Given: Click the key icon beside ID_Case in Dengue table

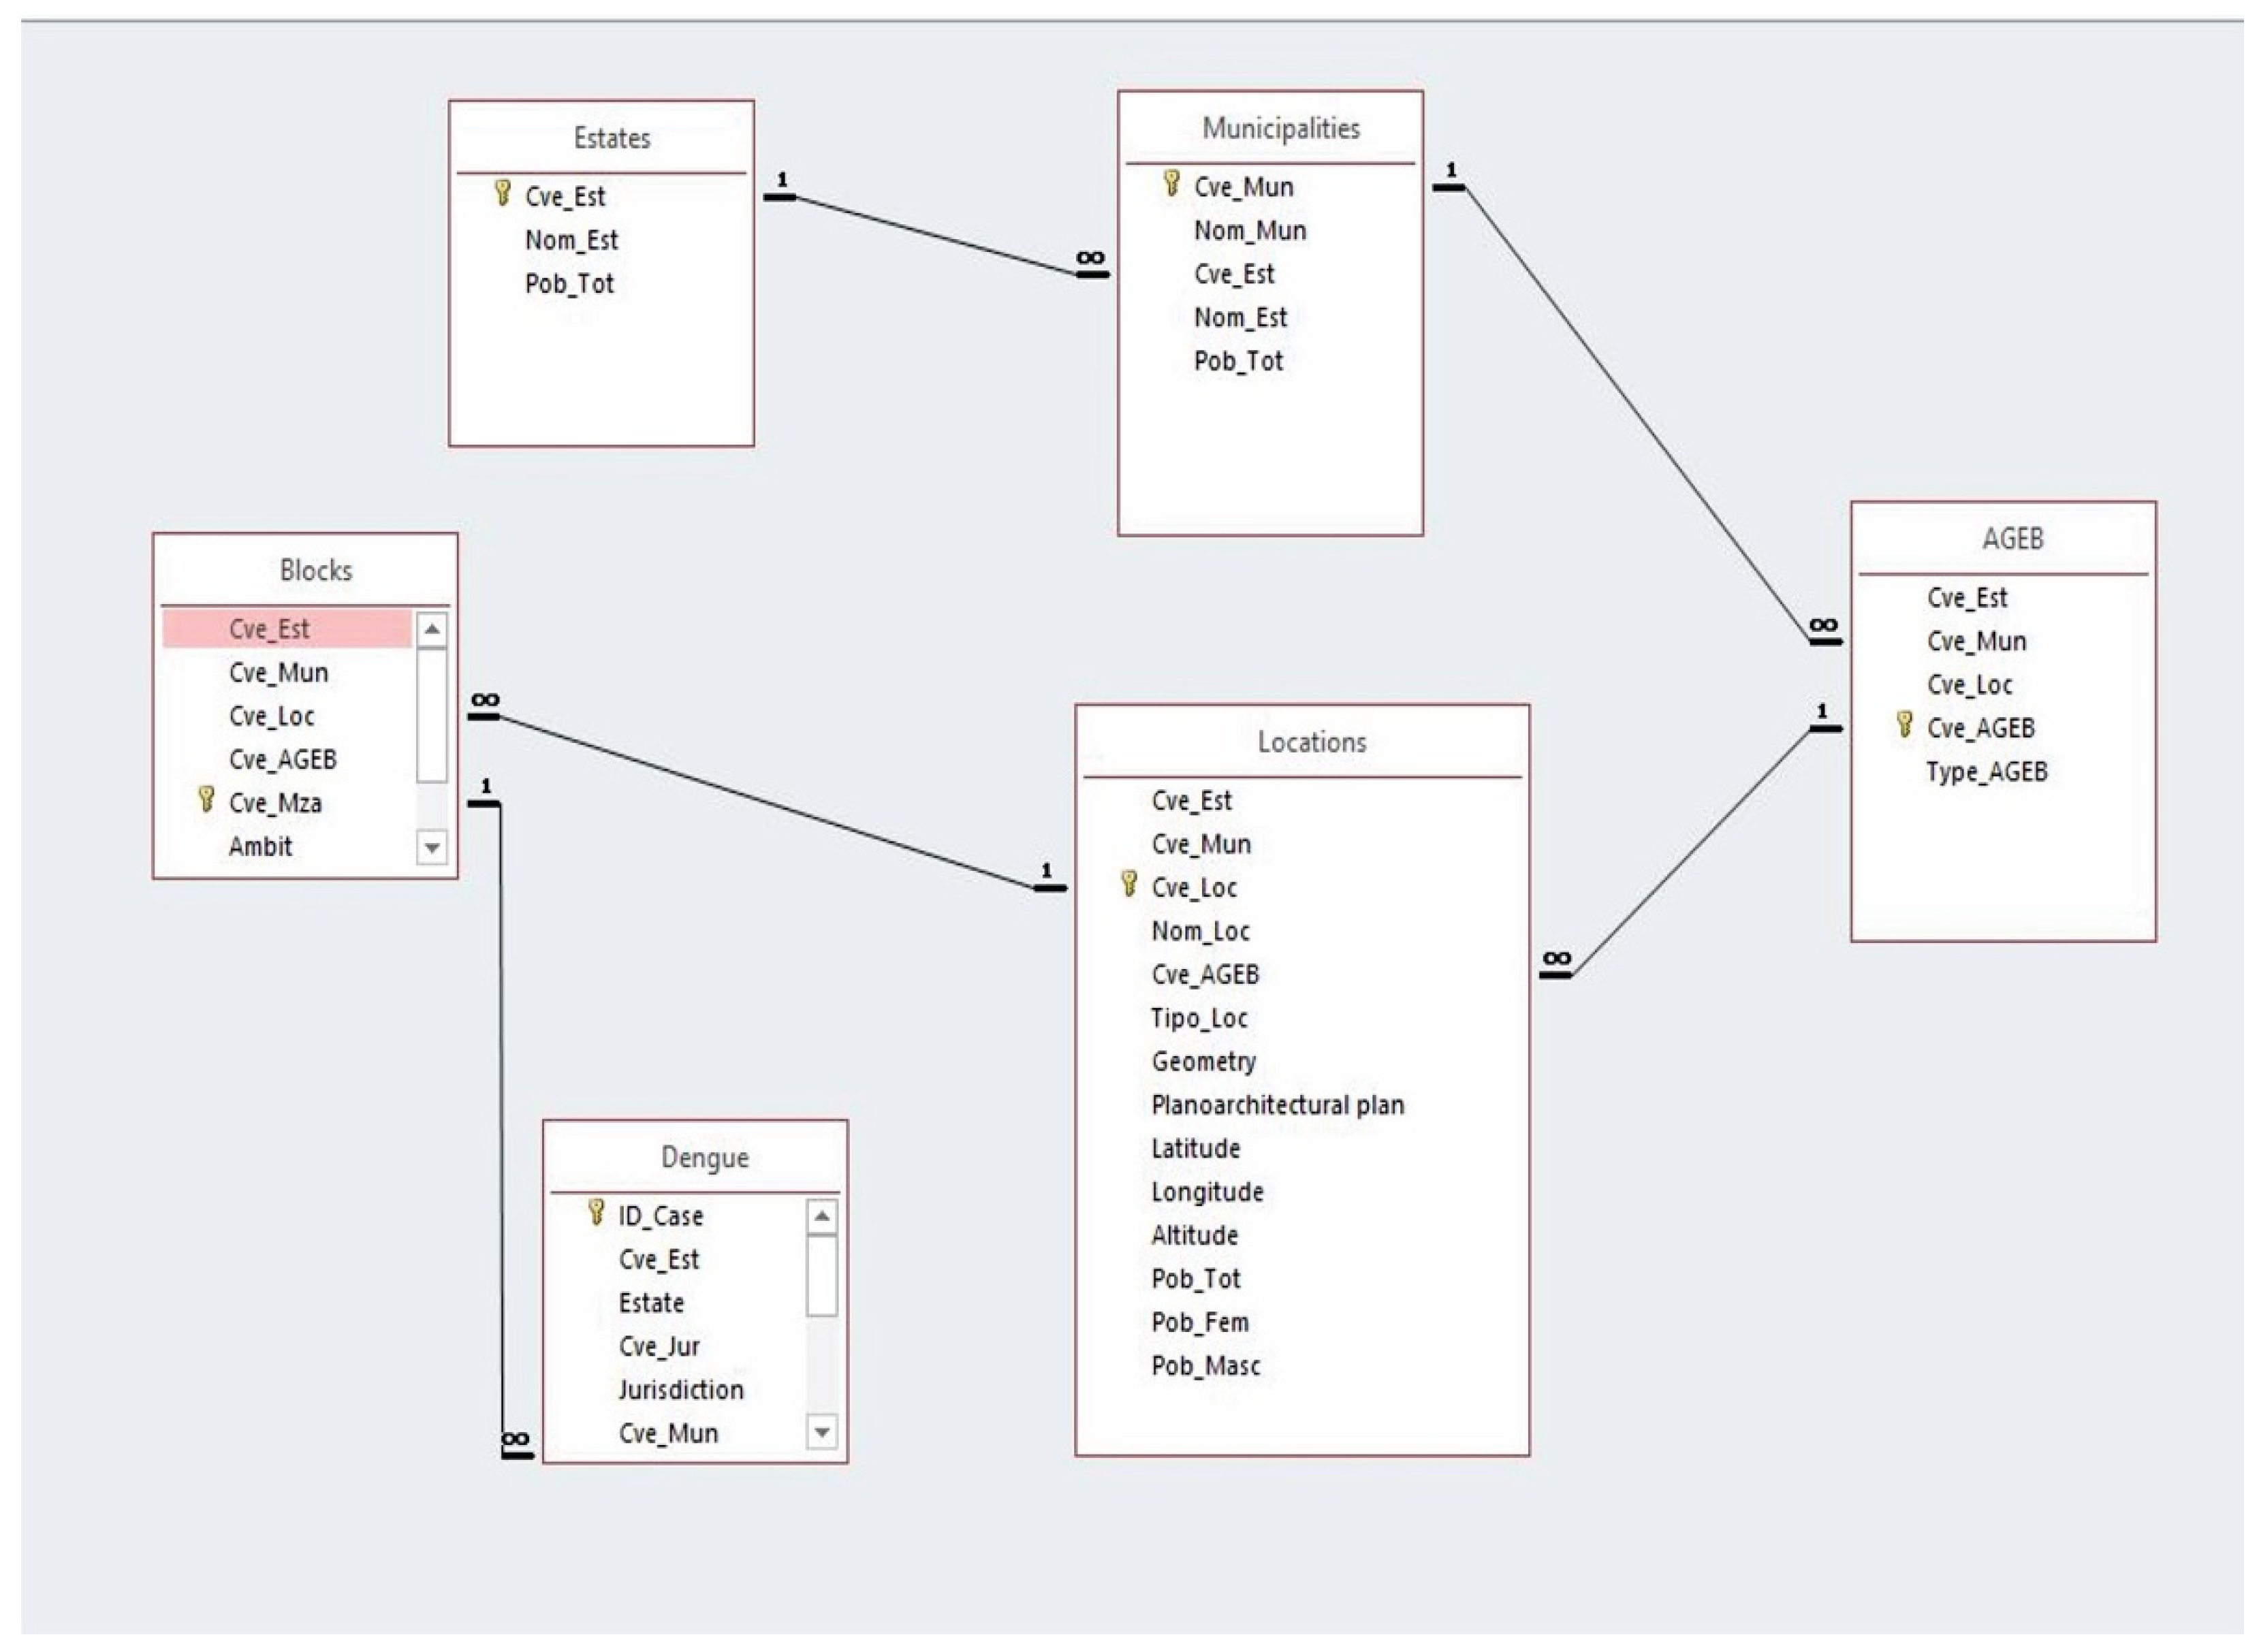Looking at the screenshot, I should point(596,1213).
